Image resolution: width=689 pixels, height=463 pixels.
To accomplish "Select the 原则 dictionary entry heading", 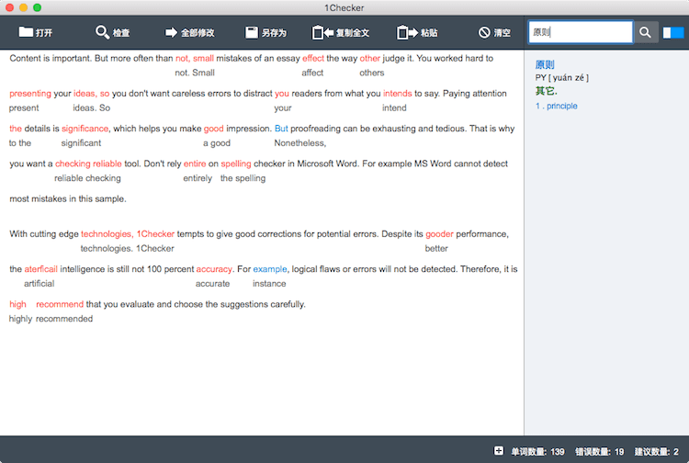I will [545, 65].
